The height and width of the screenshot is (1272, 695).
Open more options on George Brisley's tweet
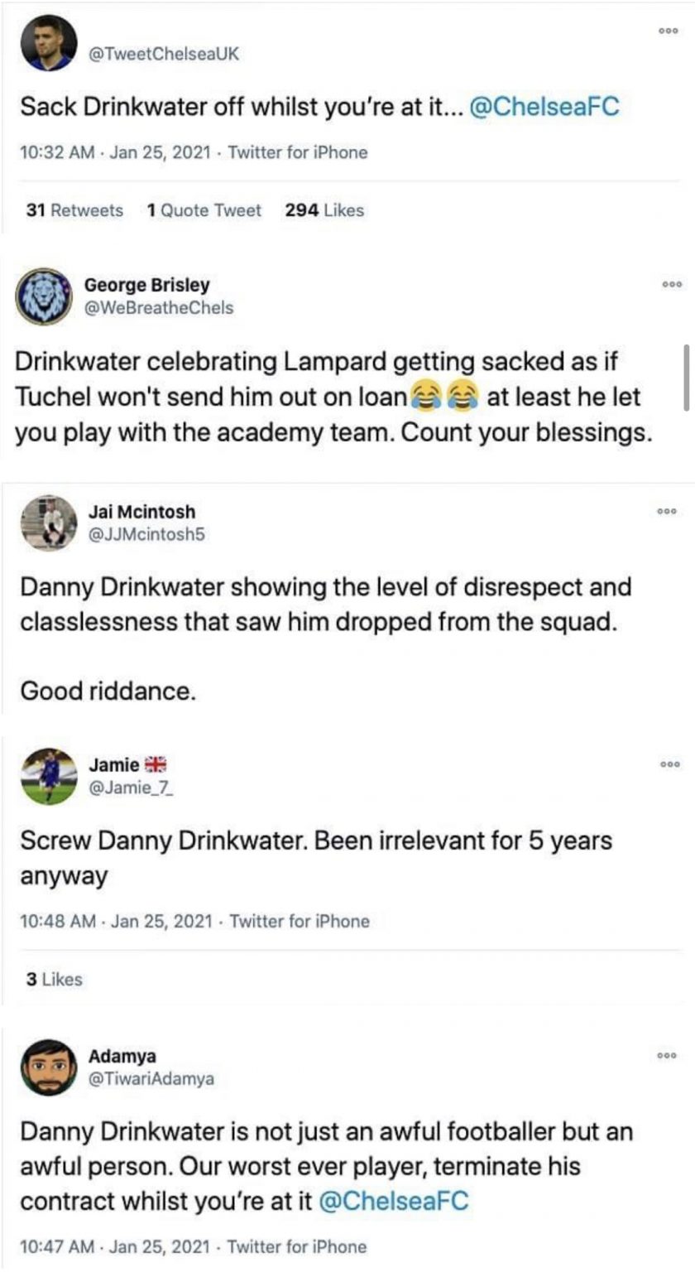pos(668,284)
